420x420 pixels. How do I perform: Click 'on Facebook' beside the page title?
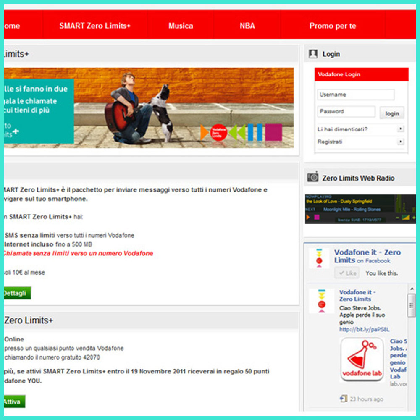click(x=373, y=261)
